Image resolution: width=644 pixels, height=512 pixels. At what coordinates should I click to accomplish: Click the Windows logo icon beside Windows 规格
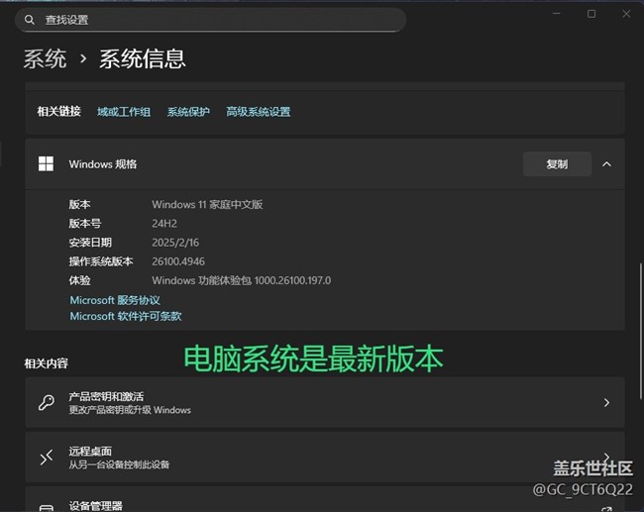(46, 164)
